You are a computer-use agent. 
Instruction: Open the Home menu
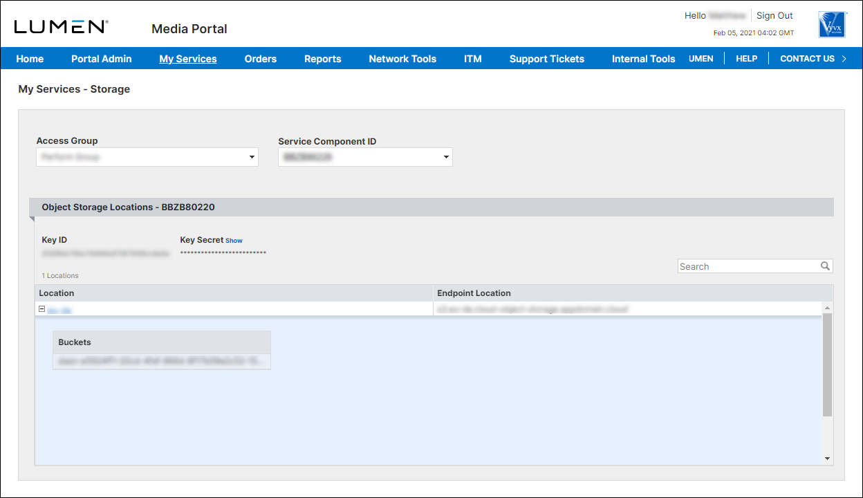[x=30, y=59]
